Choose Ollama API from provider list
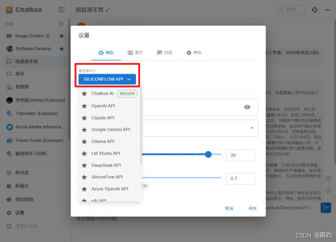Screen dimensions: 336x242 tap(110, 142)
